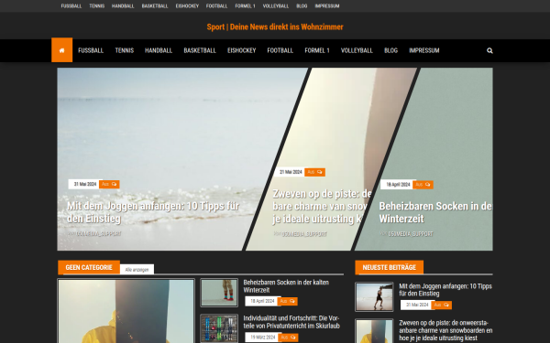Open Eishockey in top bar menu
Screen dimensions: 550x343
187,6
